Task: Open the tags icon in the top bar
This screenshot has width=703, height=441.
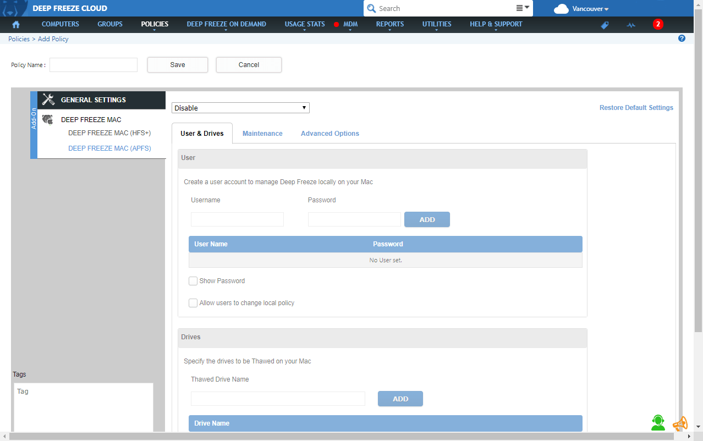Action: tap(605, 25)
